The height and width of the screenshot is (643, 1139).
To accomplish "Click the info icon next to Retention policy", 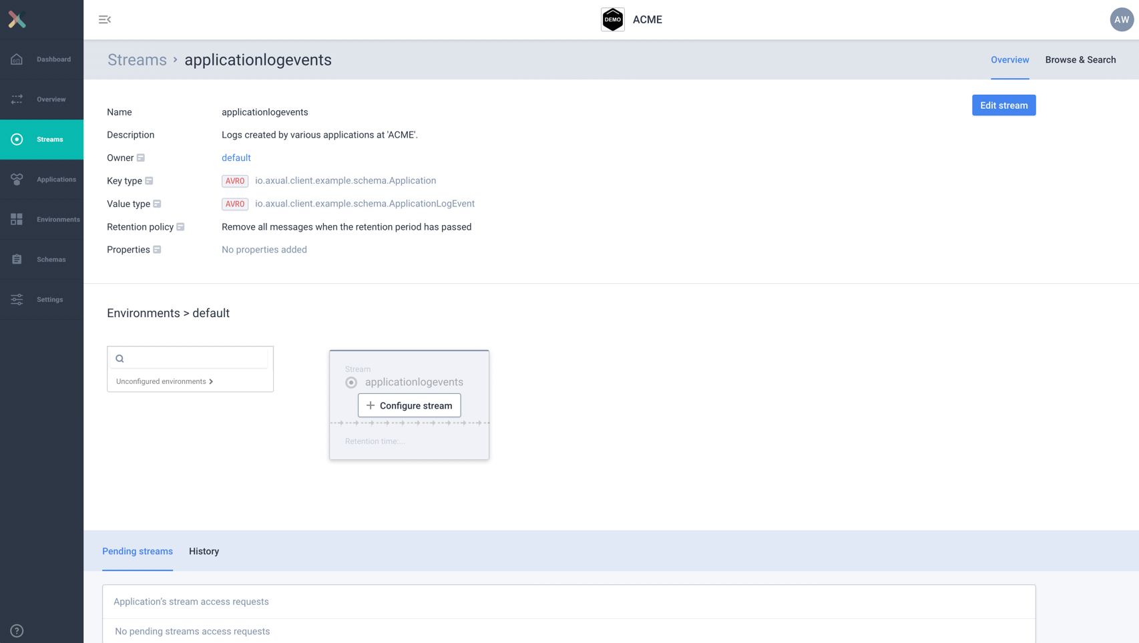I will [x=180, y=227].
